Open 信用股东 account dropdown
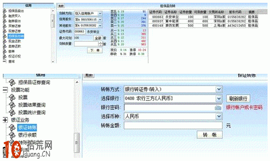Viewport: 270px width, 161px height. pos(100,19)
